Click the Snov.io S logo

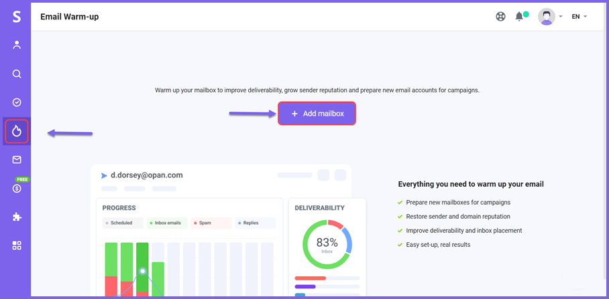[17, 17]
